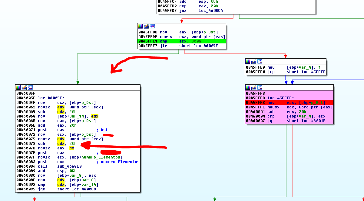Click pencil edit icon on the loc_45FFFB block
Image resolution: width=364 pixels, height=201 pixels.
tap(253, 87)
